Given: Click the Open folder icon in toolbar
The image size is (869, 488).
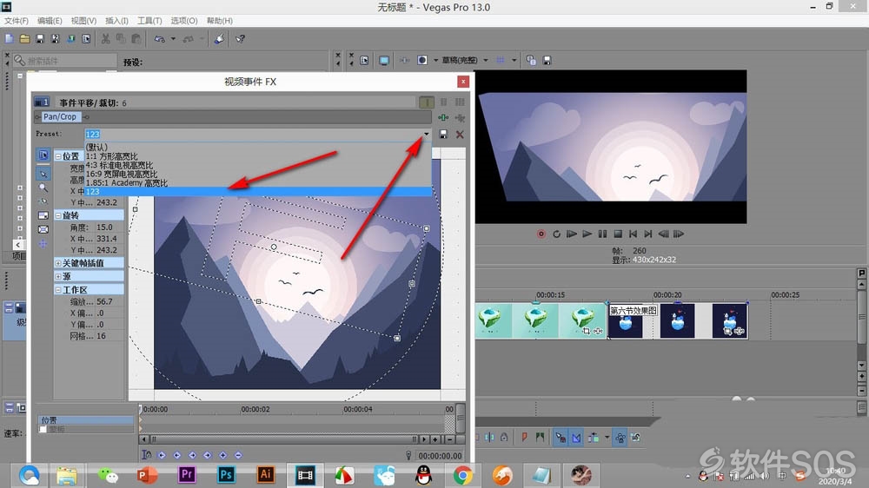Looking at the screenshot, I should [24, 39].
